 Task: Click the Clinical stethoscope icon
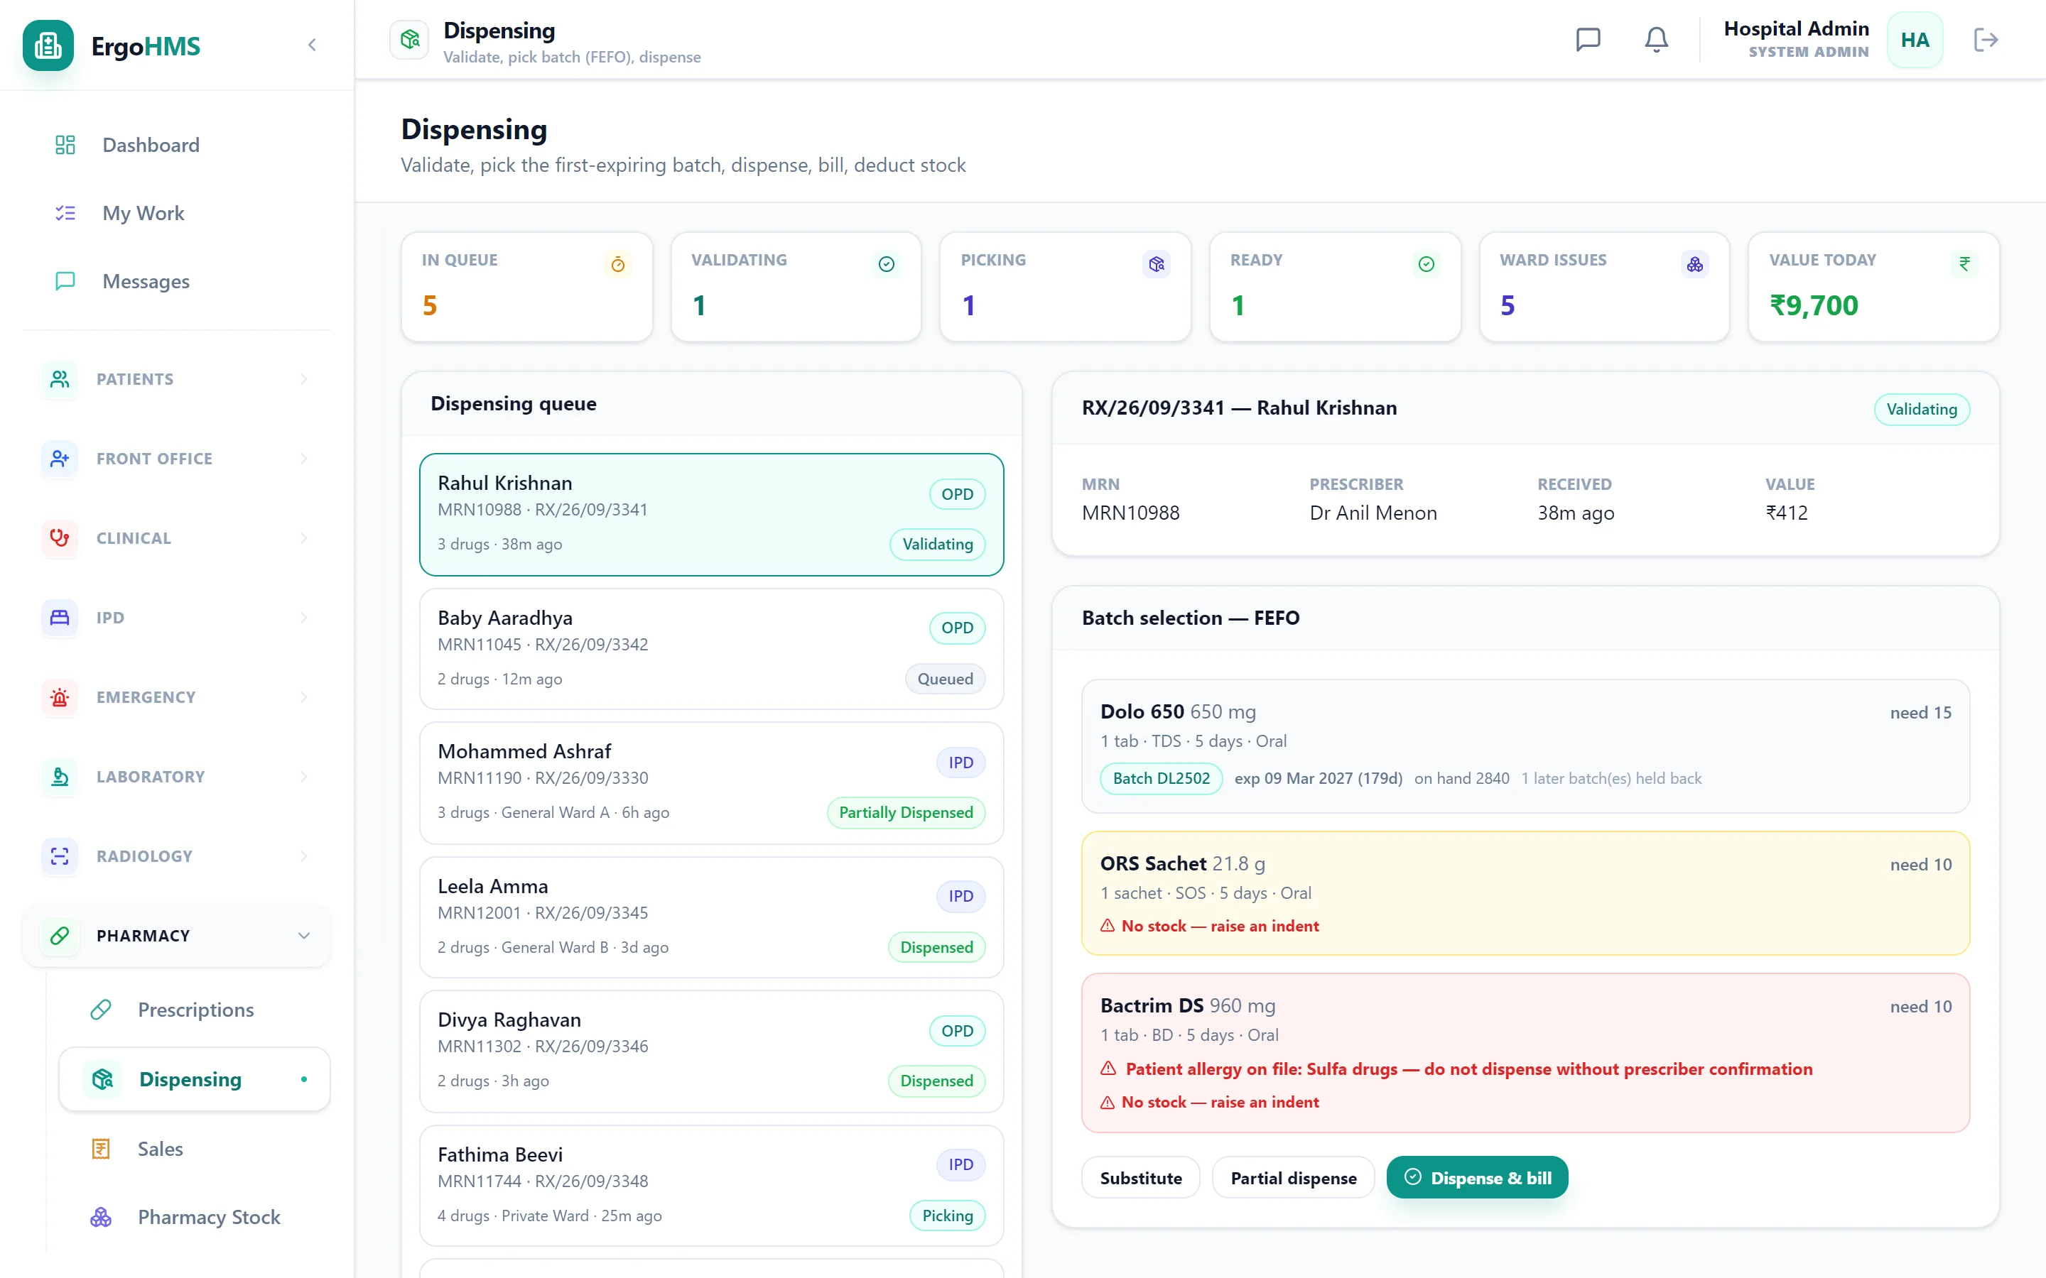click(x=59, y=537)
